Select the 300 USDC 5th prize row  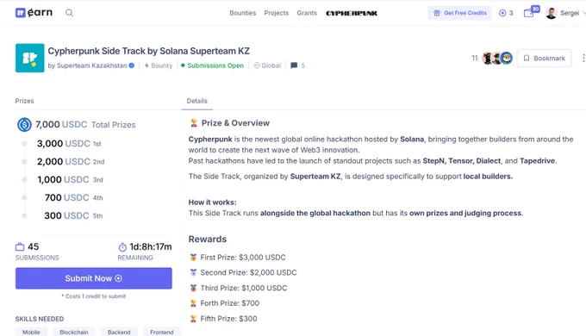pyautogui.click(x=73, y=215)
